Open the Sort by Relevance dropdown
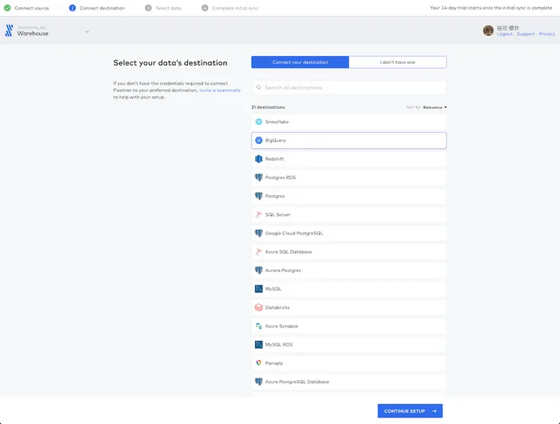Screen dimensions: 560x424 click(x=434, y=107)
